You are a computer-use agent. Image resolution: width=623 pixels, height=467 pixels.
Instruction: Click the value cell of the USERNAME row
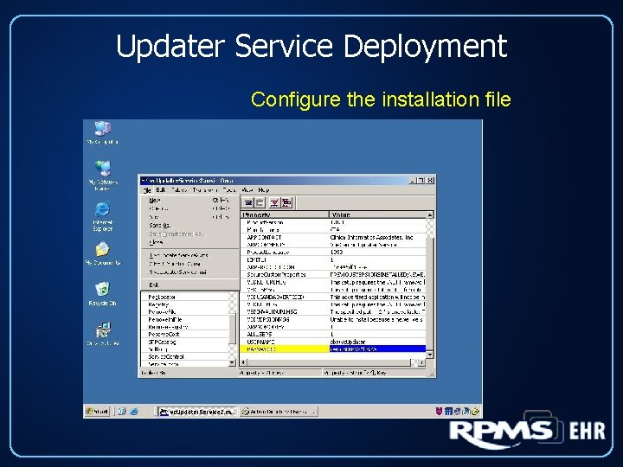point(377,342)
